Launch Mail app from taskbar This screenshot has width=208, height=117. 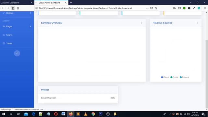pos(26,114)
